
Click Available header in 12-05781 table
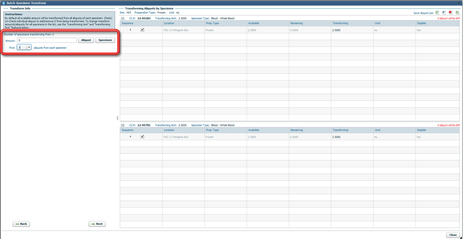(268, 130)
